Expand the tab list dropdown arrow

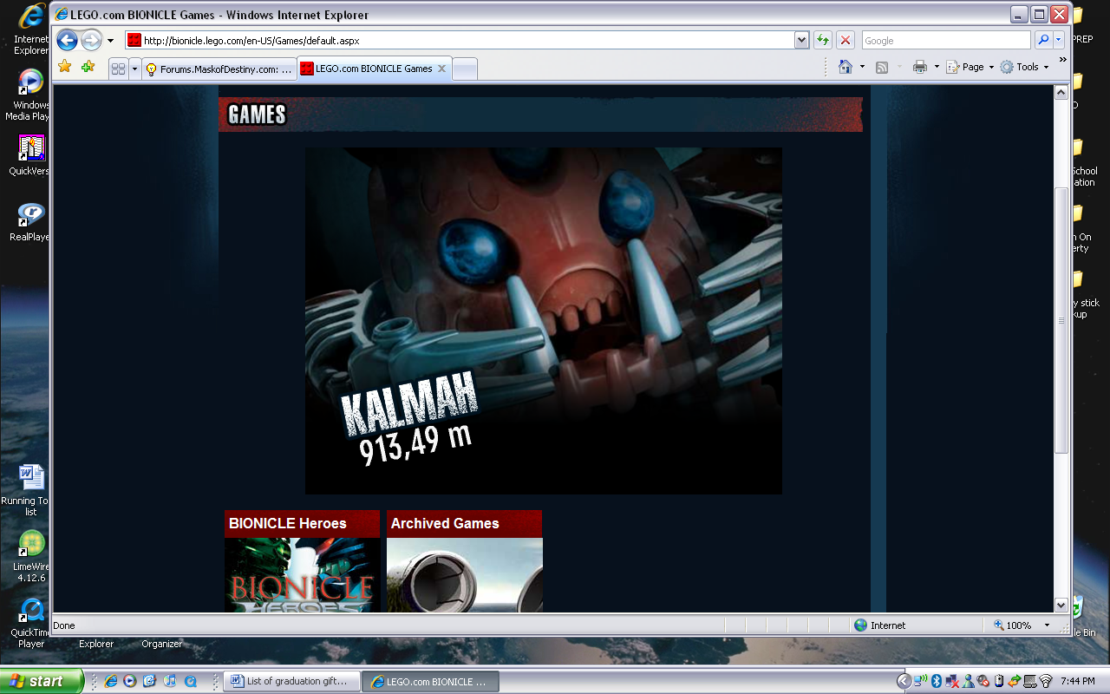(x=134, y=69)
